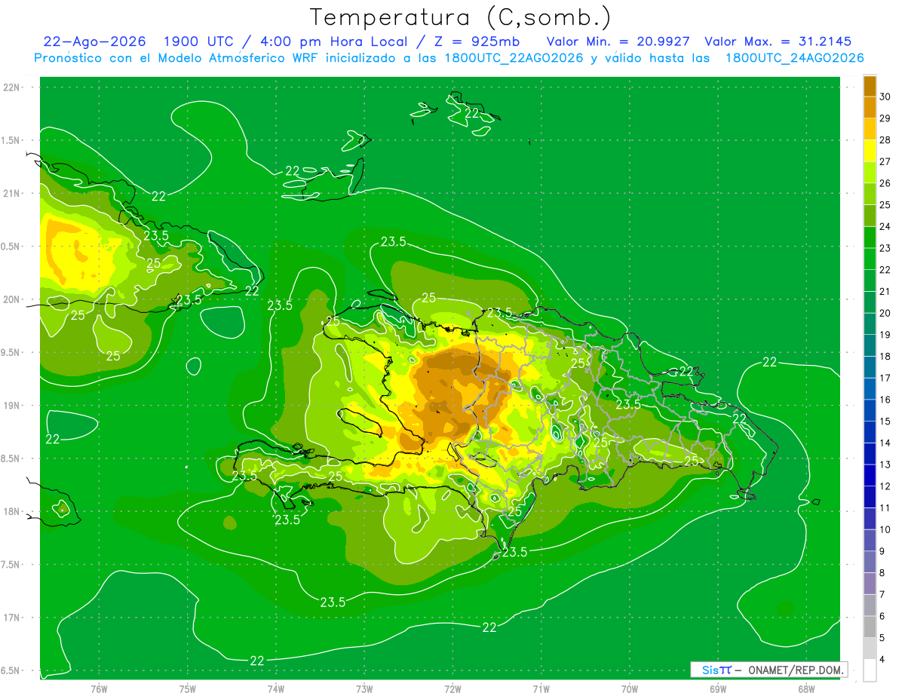Click the olive swatch between 24 and 25
This screenshot has height=699, width=905.
(x=870, y=216)
